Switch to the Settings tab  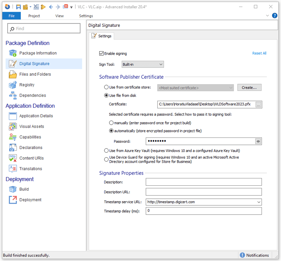pyautogui.click(x=101, y=36)
